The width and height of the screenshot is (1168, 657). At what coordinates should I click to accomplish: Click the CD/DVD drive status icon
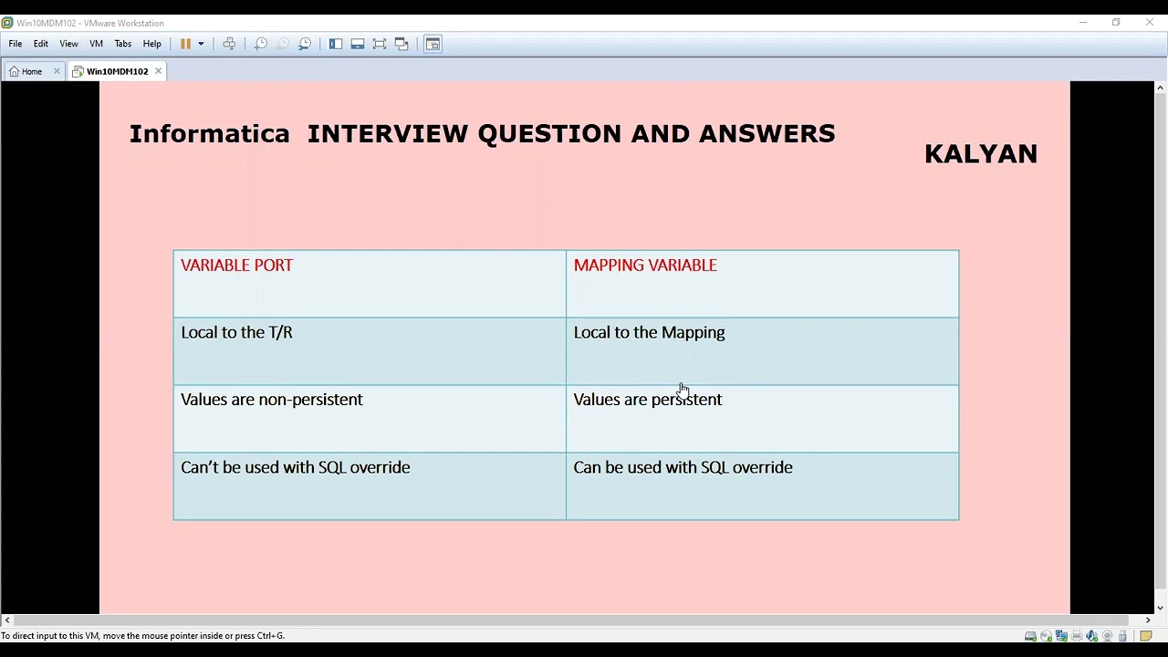pyautogui.click(x=1046, y=636)
